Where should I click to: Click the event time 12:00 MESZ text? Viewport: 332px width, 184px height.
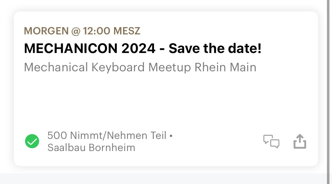(112, 31)
